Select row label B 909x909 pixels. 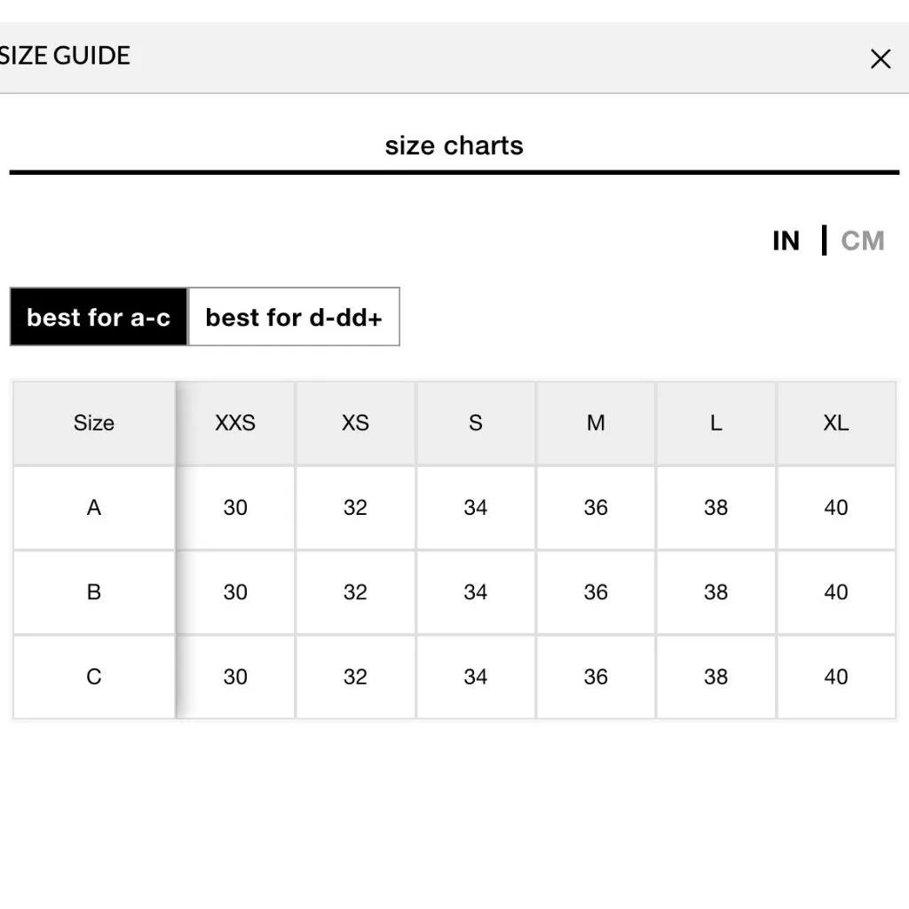click(x=94, y=592)
